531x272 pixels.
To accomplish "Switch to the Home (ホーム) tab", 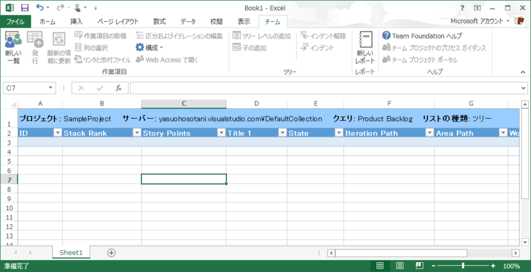I will [x=47, y=22].
